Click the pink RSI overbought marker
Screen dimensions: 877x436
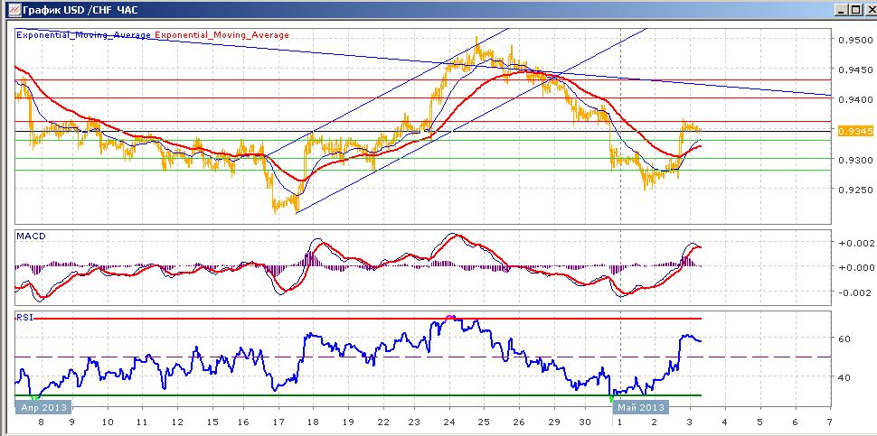451,318
